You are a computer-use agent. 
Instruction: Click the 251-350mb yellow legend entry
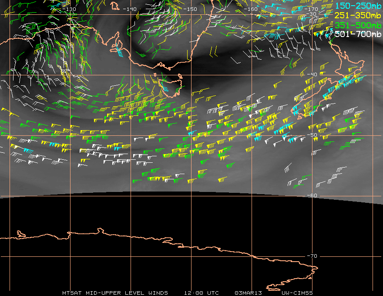tap(358, 16)
